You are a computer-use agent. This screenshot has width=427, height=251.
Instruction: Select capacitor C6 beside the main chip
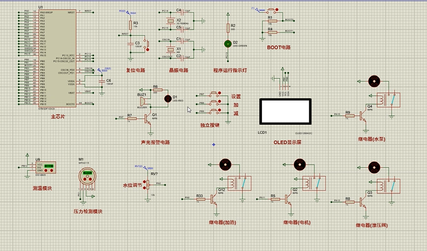point(102,81)
